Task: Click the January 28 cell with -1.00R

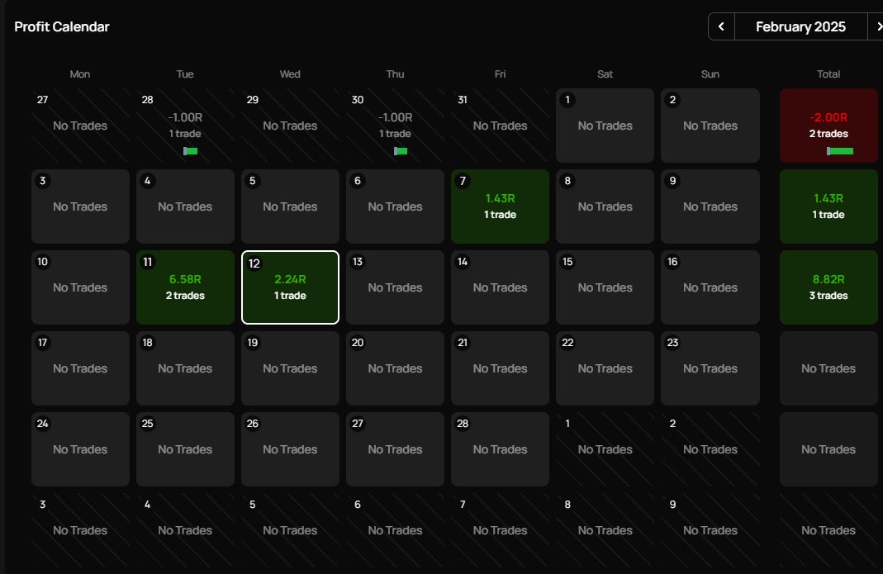Action: 185,126
